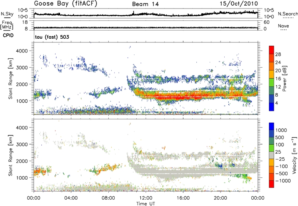Select "-25" on the Velocity color bar
Screen dimensions: 298x206
(x=280, y=159)
